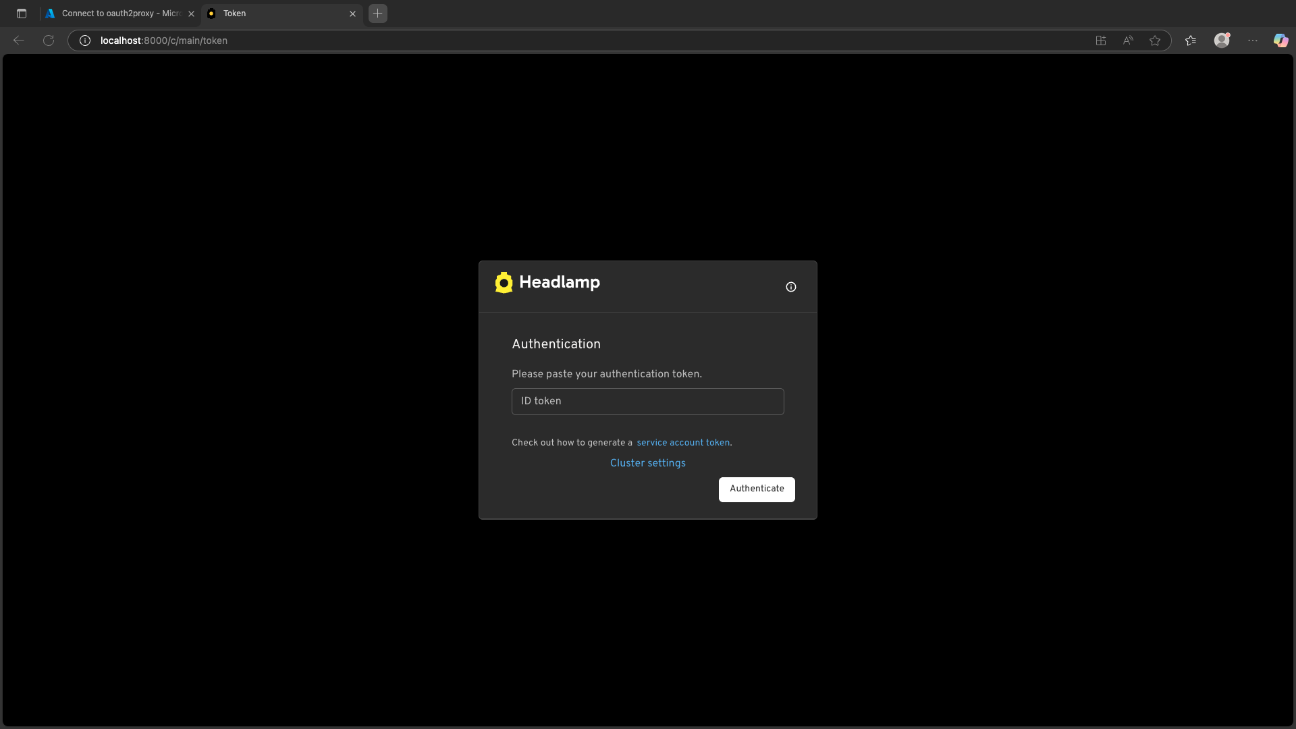Open the favorites star in the address bar
Screen dimensions: 1296x729
pyautogui.click(x=1155, y=40)
